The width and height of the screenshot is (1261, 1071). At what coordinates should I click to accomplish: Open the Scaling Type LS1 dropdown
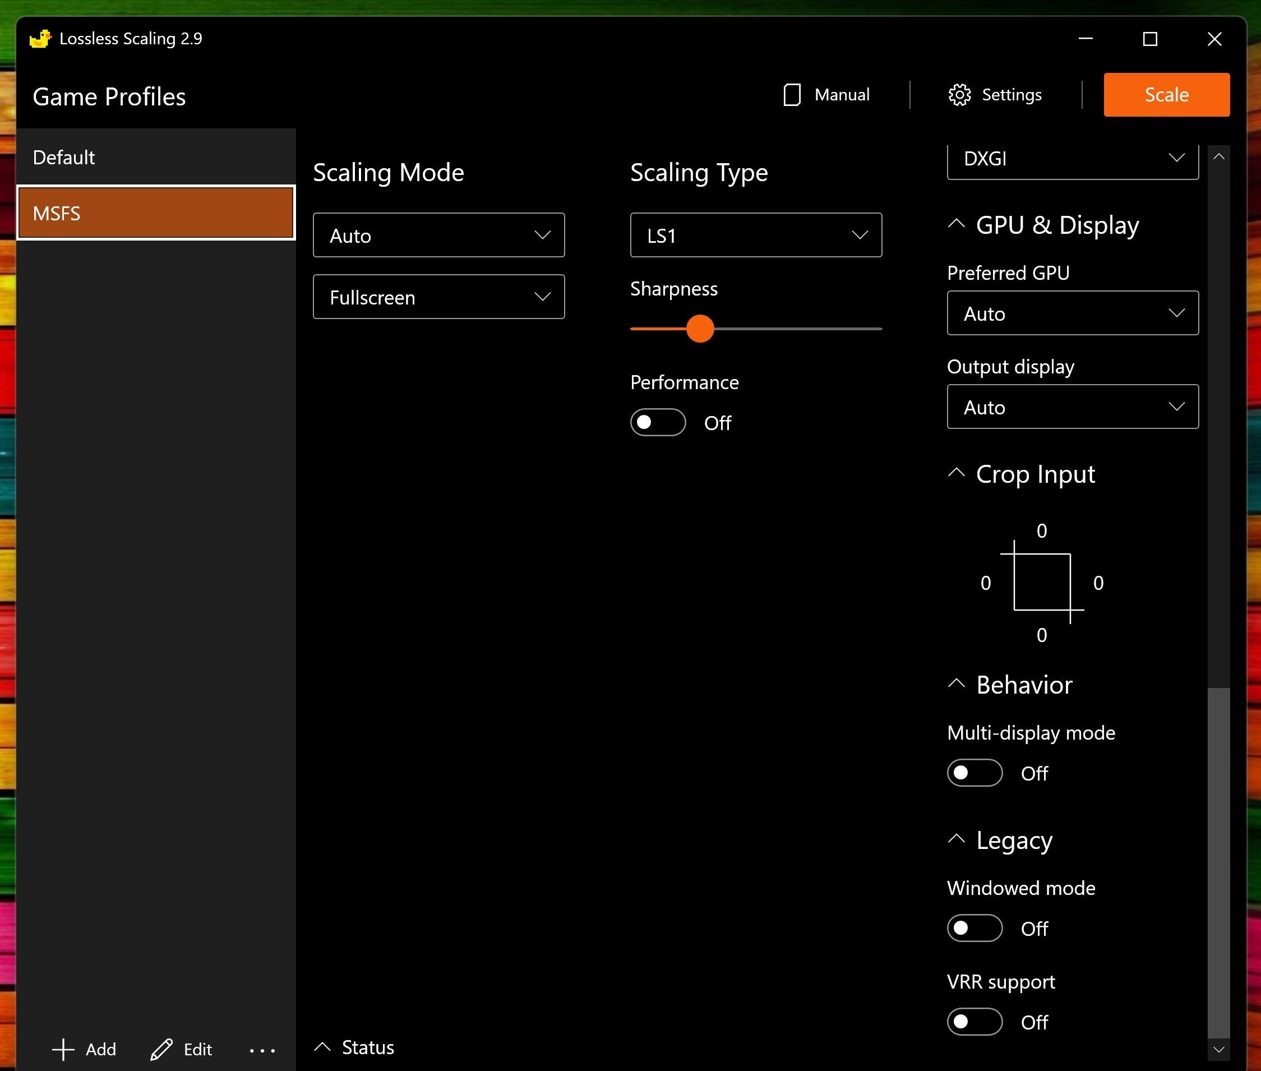(755, 235)
